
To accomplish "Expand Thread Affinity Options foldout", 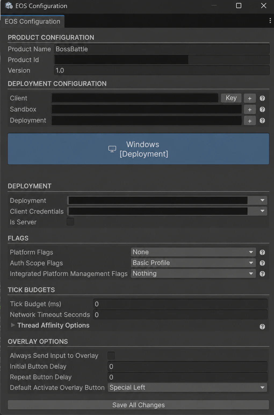I will (13, 325).
